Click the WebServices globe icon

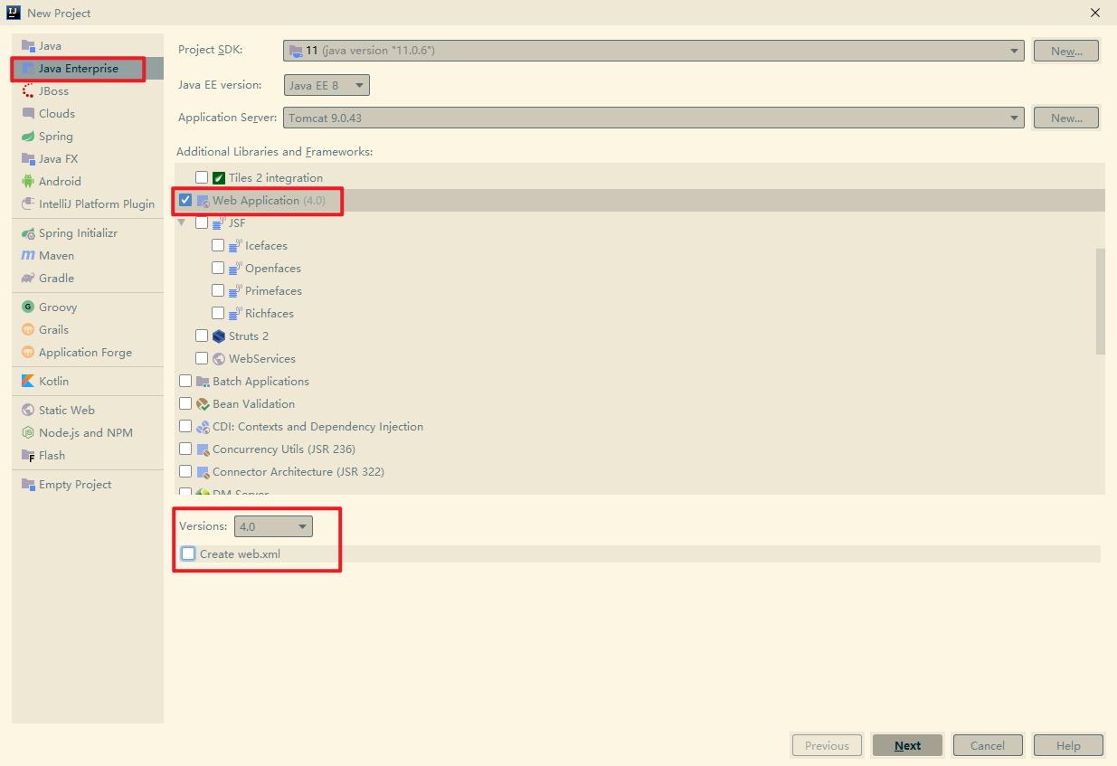(x=219, y=358)
